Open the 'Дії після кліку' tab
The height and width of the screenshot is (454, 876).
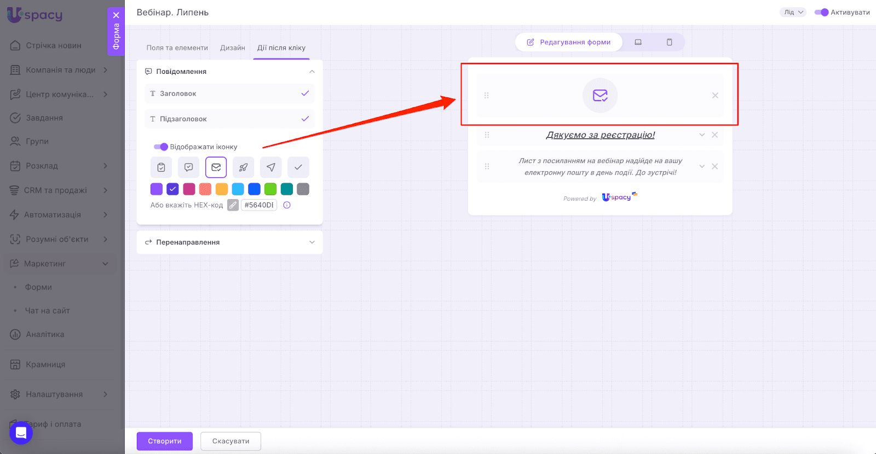[281, 48]
